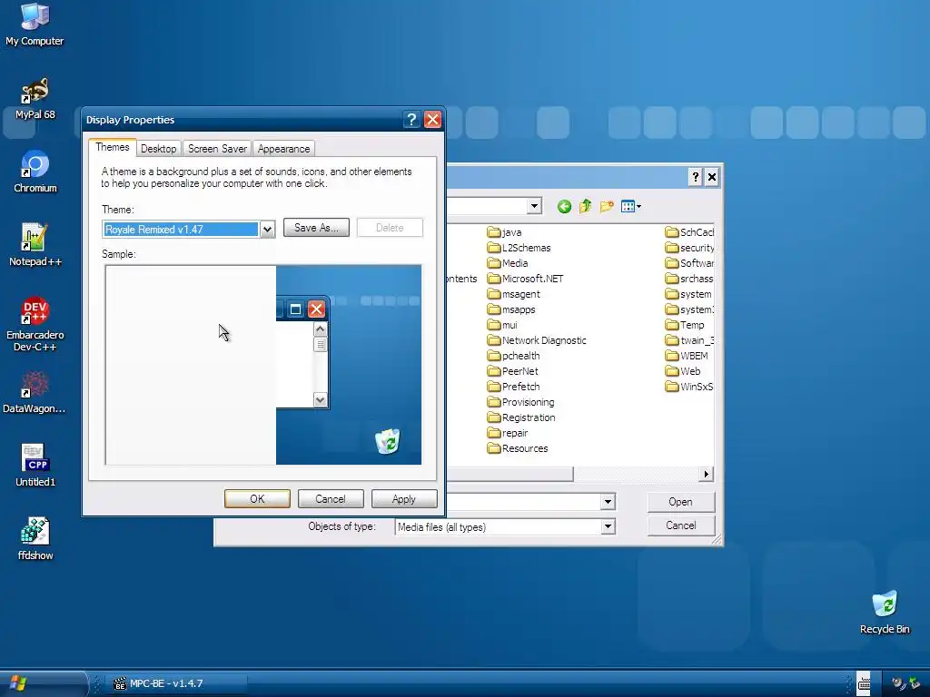Viewport: 930px width, 697px height.
Task: Create new folder in Open dialog
Action: [x=606, y=206]
